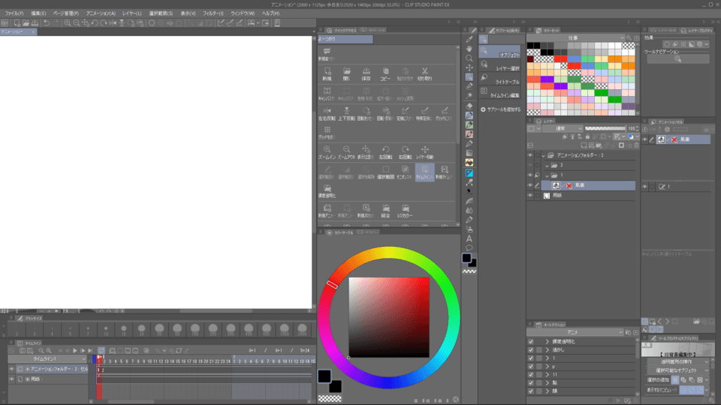Jump to last frame in timeline
The image size is (721, 405).
tap(91, 350)
